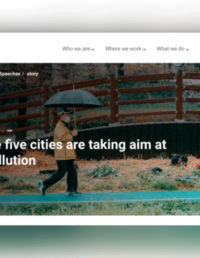Click the green gradient band below the hero image
The height and width of the screenshot is (258, 200).
point(100,241)
